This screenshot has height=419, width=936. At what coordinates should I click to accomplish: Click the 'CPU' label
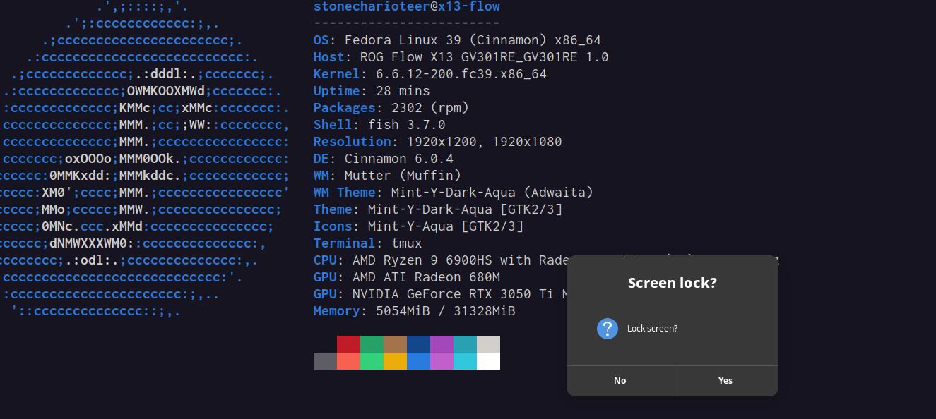[325, 260]
